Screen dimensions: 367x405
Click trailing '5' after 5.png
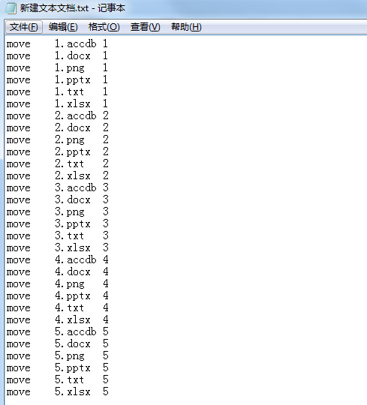coord(106,356)
